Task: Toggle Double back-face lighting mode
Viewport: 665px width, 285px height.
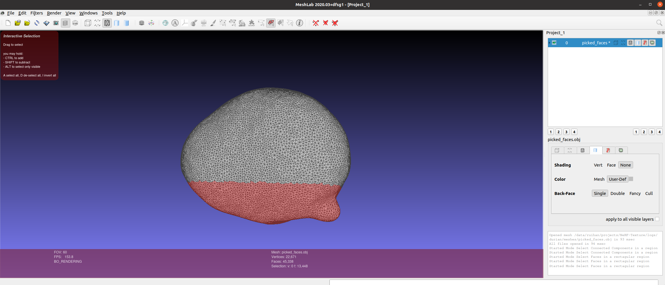Action: click(x=617, y=193)
